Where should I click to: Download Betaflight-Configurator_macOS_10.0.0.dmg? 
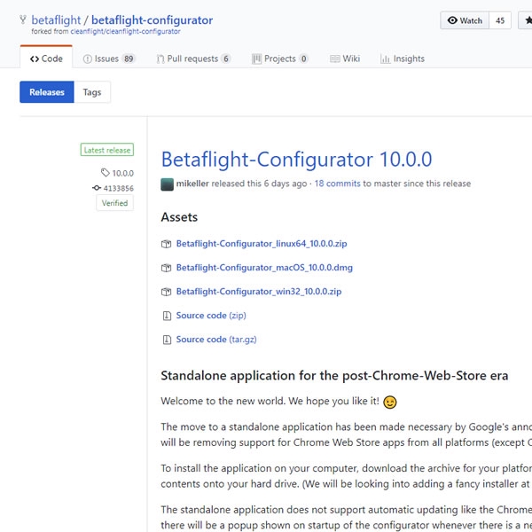coord(264,268)
